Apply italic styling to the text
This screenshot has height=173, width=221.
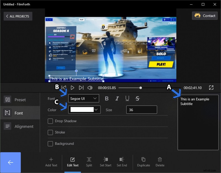(117, 98)
